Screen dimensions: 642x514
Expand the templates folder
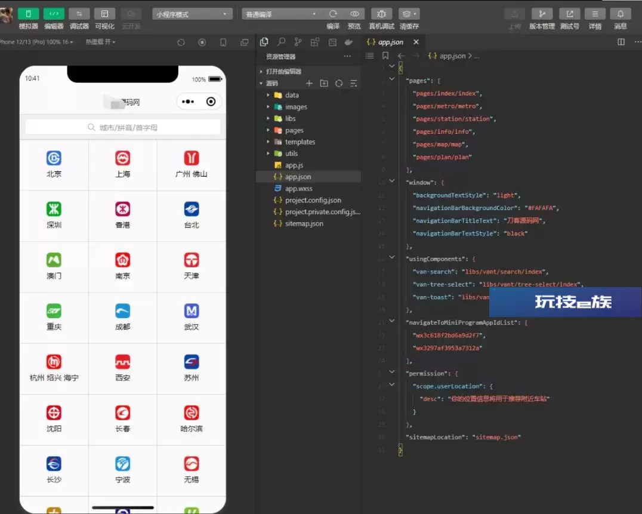point(309,141)
